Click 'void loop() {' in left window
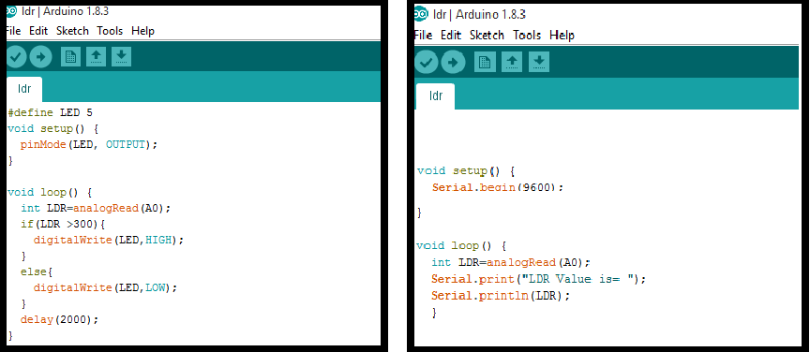Screen dimensions: 810x352 (x=50, y=193)
